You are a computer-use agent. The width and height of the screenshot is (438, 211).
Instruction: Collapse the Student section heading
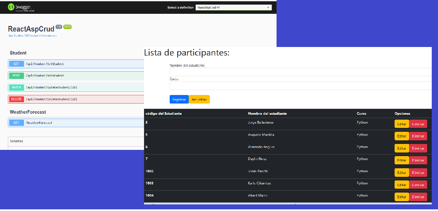point(18,53)
